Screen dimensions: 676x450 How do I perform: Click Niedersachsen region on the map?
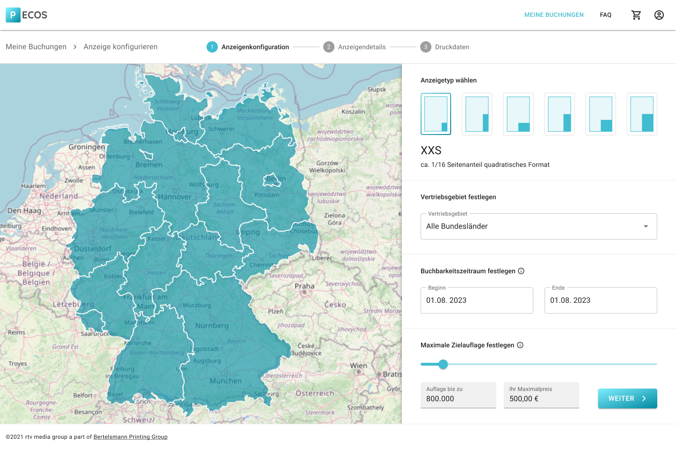(x=153, y=177)
